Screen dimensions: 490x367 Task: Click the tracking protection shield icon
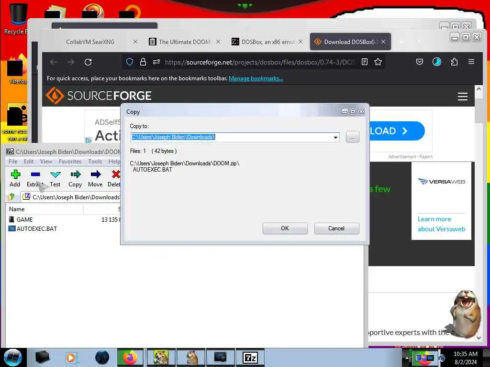click(x=130, y=62)
